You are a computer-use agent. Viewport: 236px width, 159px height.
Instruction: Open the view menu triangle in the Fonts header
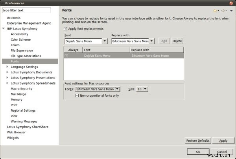pyautogui.click(x=231, y=11)
